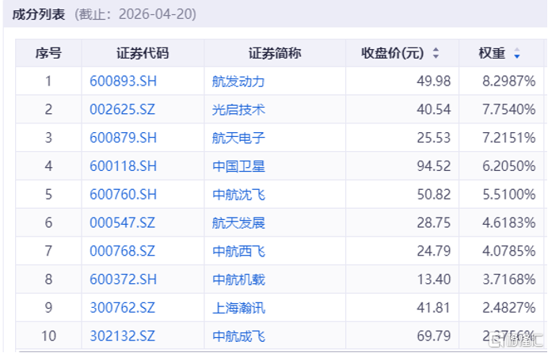
Task: Sort by closing price using arrows icon
Action: [436, 53]
